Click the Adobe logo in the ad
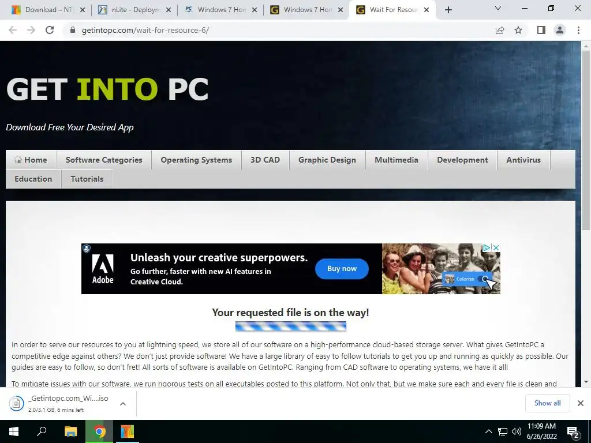Image resolution: width=591 pixels, height=443 pixels. (x=103, y=269)
